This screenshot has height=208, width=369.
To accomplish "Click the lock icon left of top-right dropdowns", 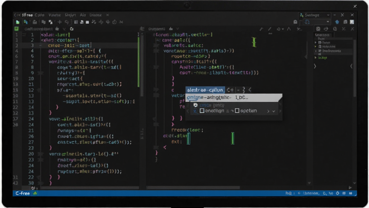I will 295,22.
